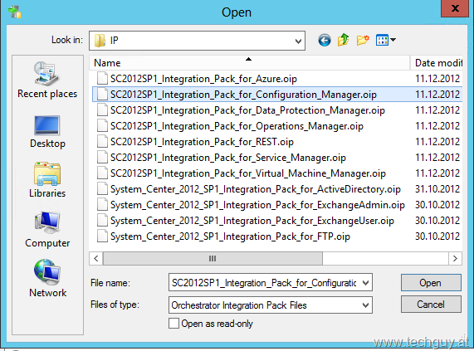Click date 30.10.2012 in the FTP row
474x351 pixels.
tap(437, 236)
